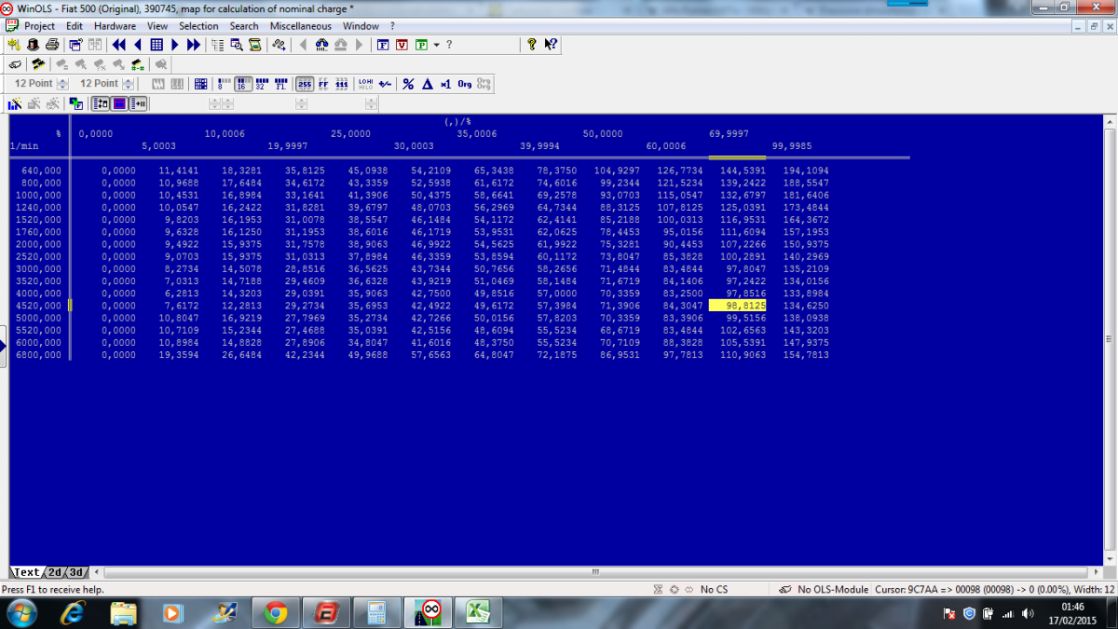Image resolution: width=1118 pixels, height=629 pixels.
Task: Click the percent display icon
Action: click(408, 84)
